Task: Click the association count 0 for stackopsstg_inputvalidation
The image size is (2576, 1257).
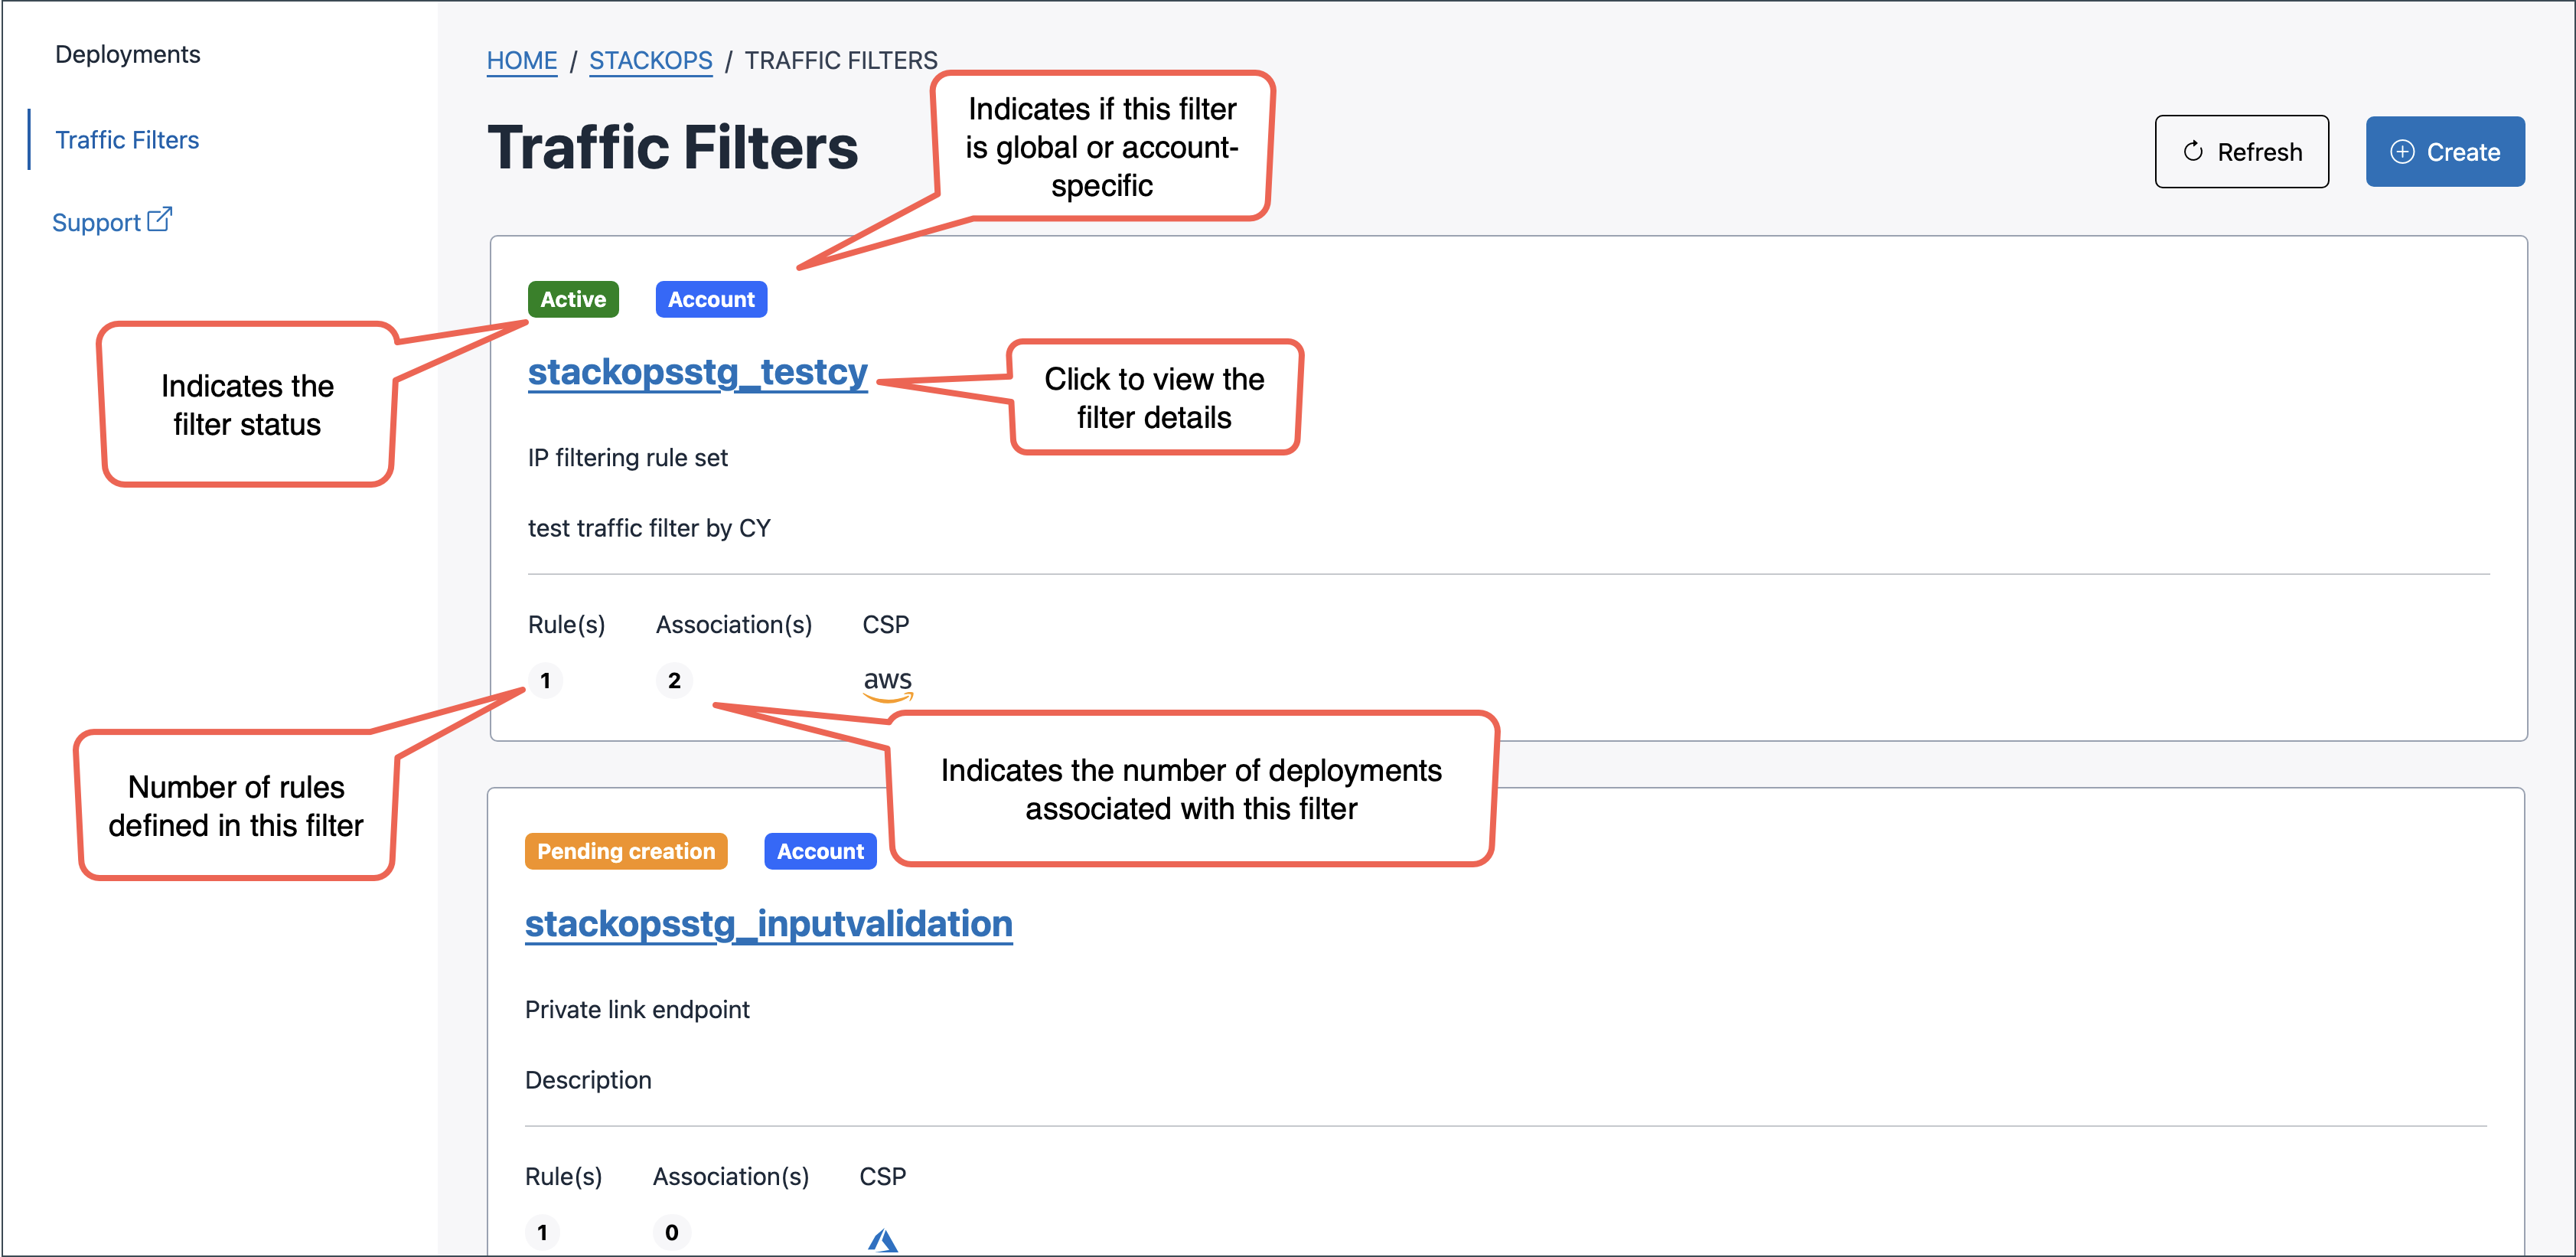Action: 672,1233
